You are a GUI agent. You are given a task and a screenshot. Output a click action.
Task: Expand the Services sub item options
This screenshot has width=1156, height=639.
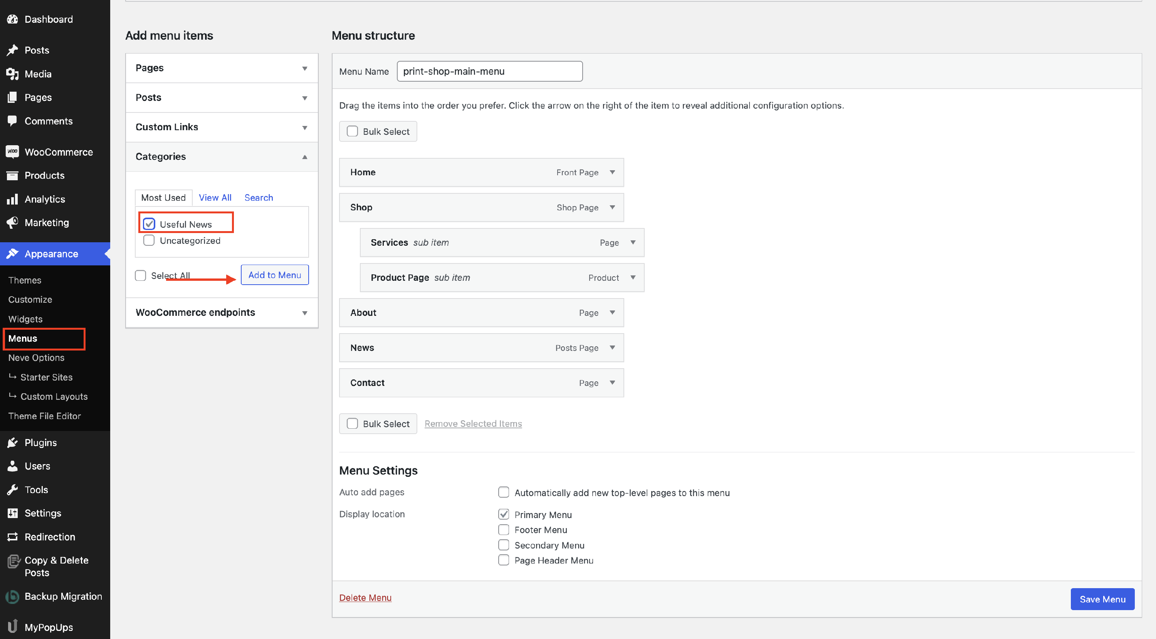coord(633,242)
